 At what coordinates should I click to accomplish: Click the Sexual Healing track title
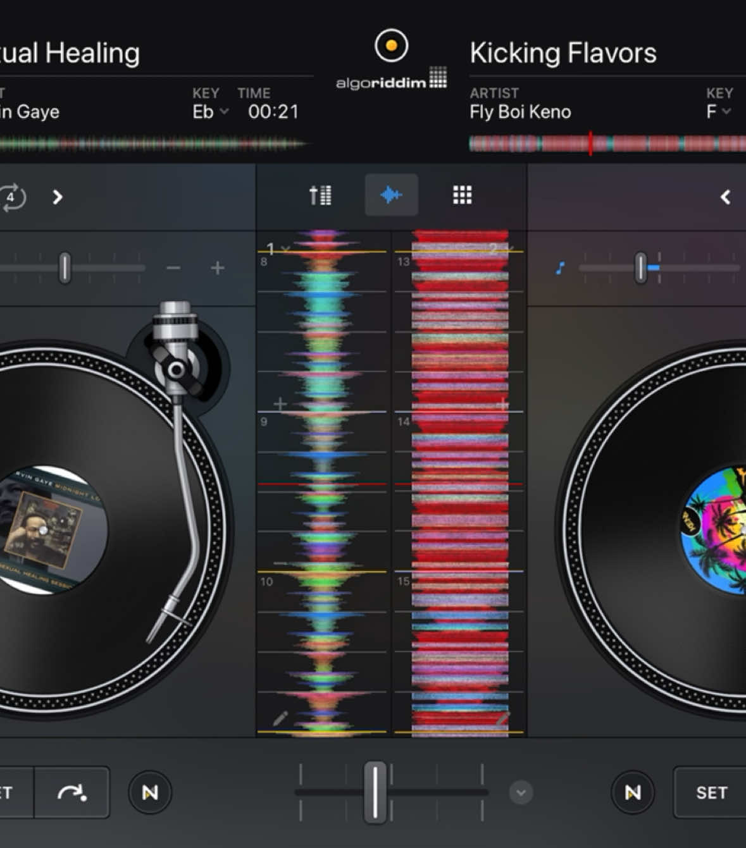[70, 53]
